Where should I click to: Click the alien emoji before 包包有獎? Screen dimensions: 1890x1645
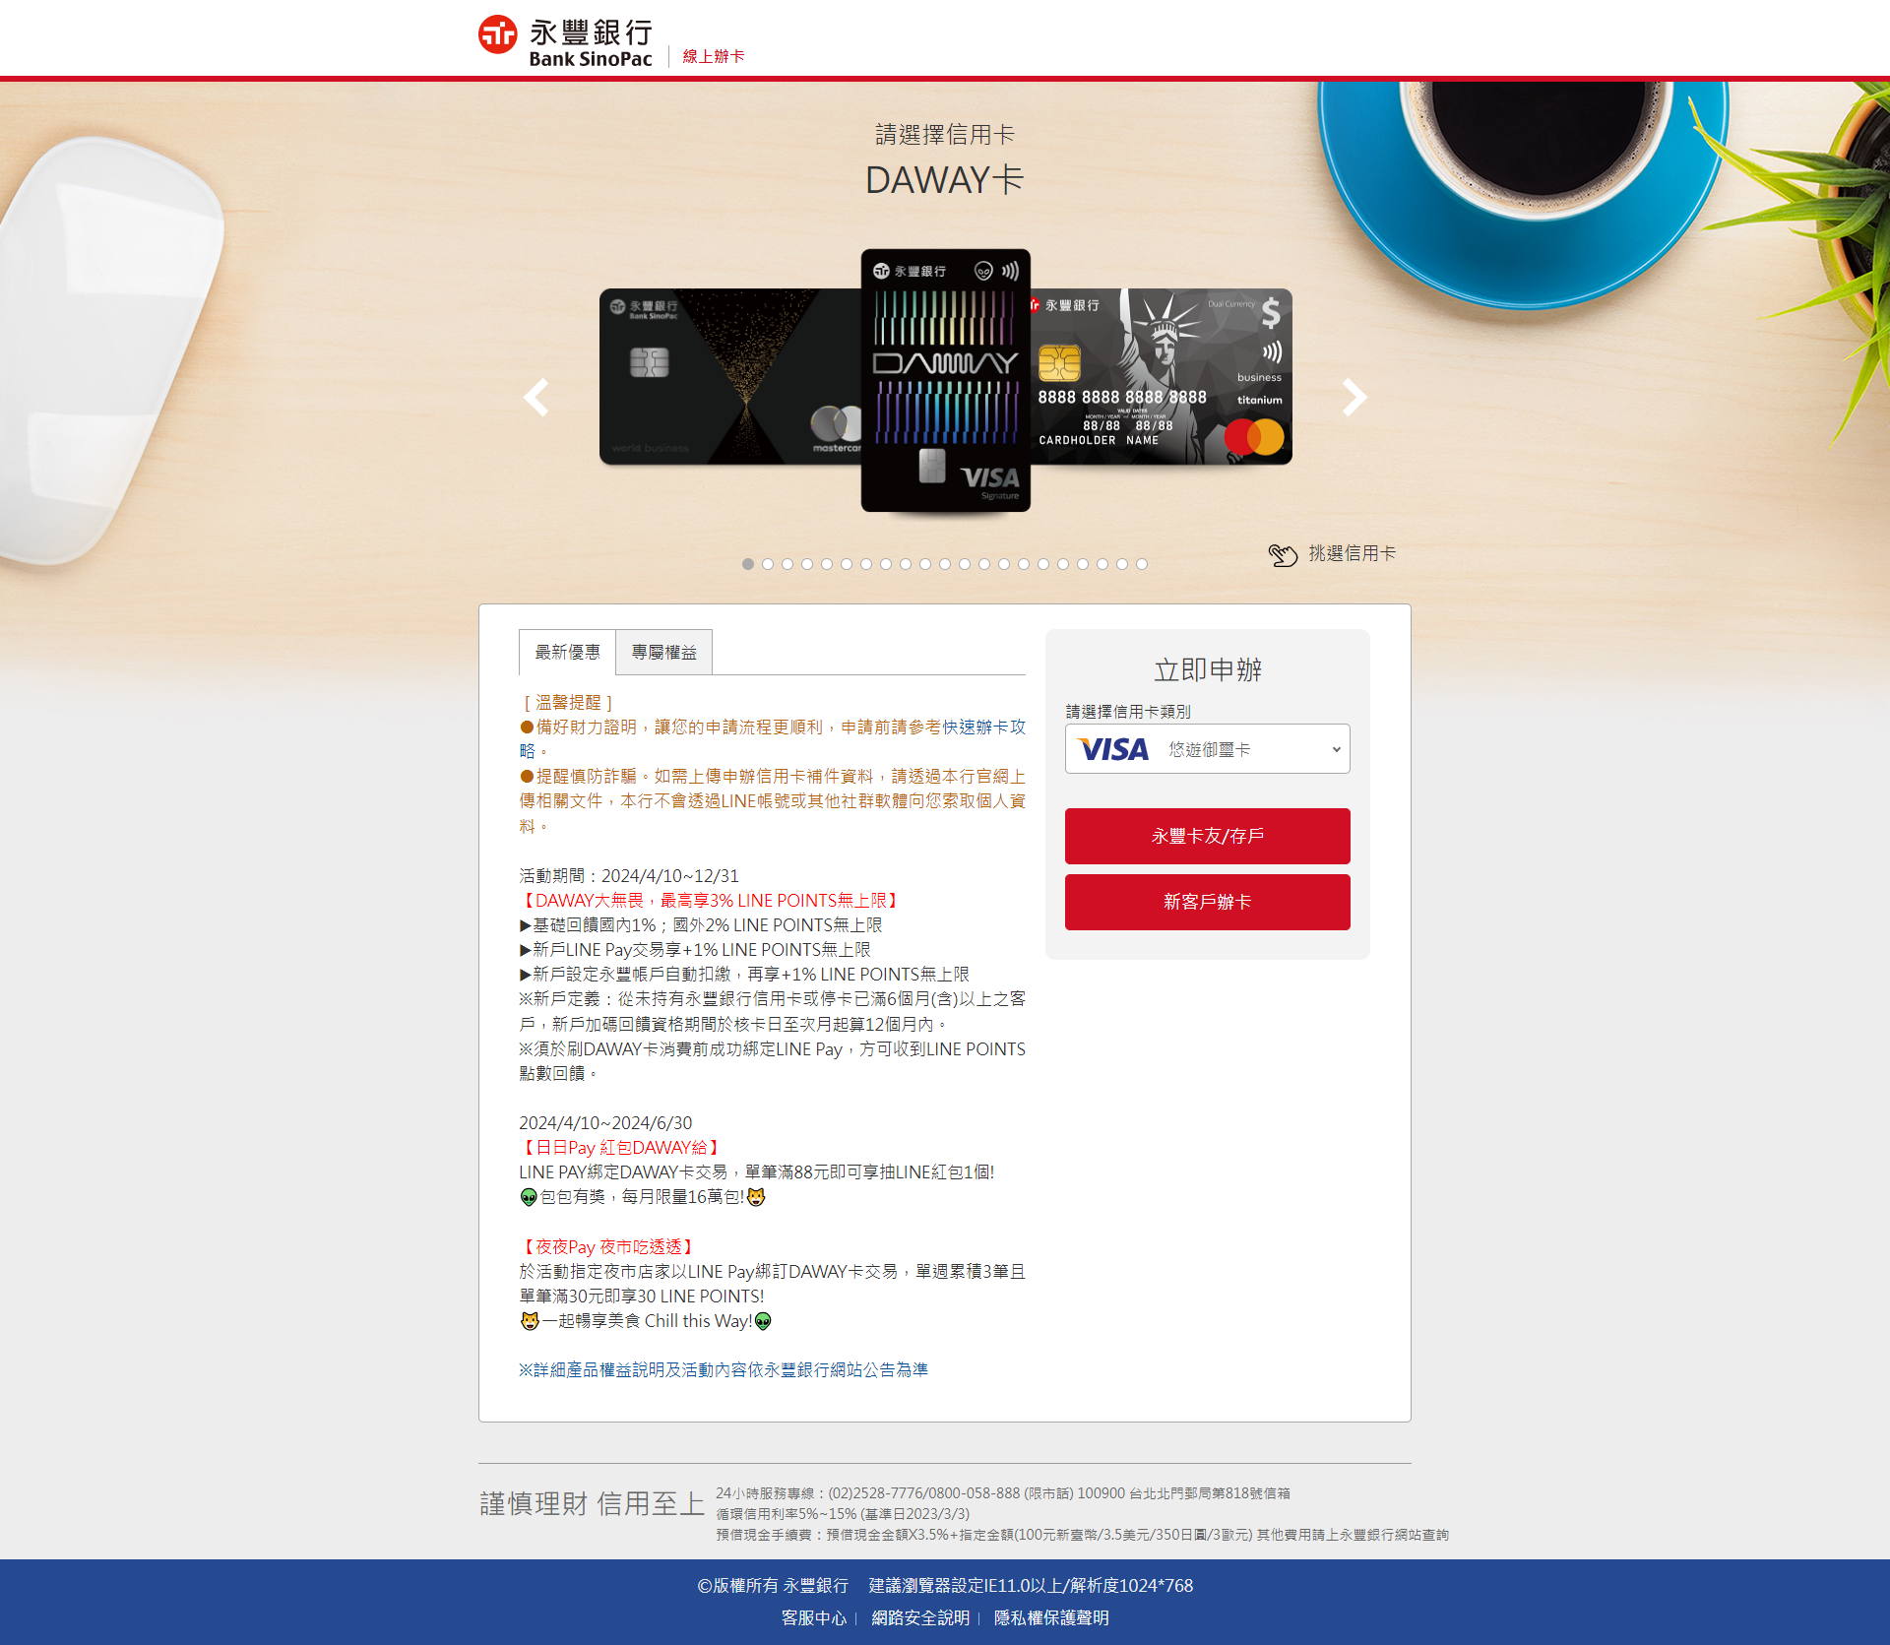pos(529,1197)
